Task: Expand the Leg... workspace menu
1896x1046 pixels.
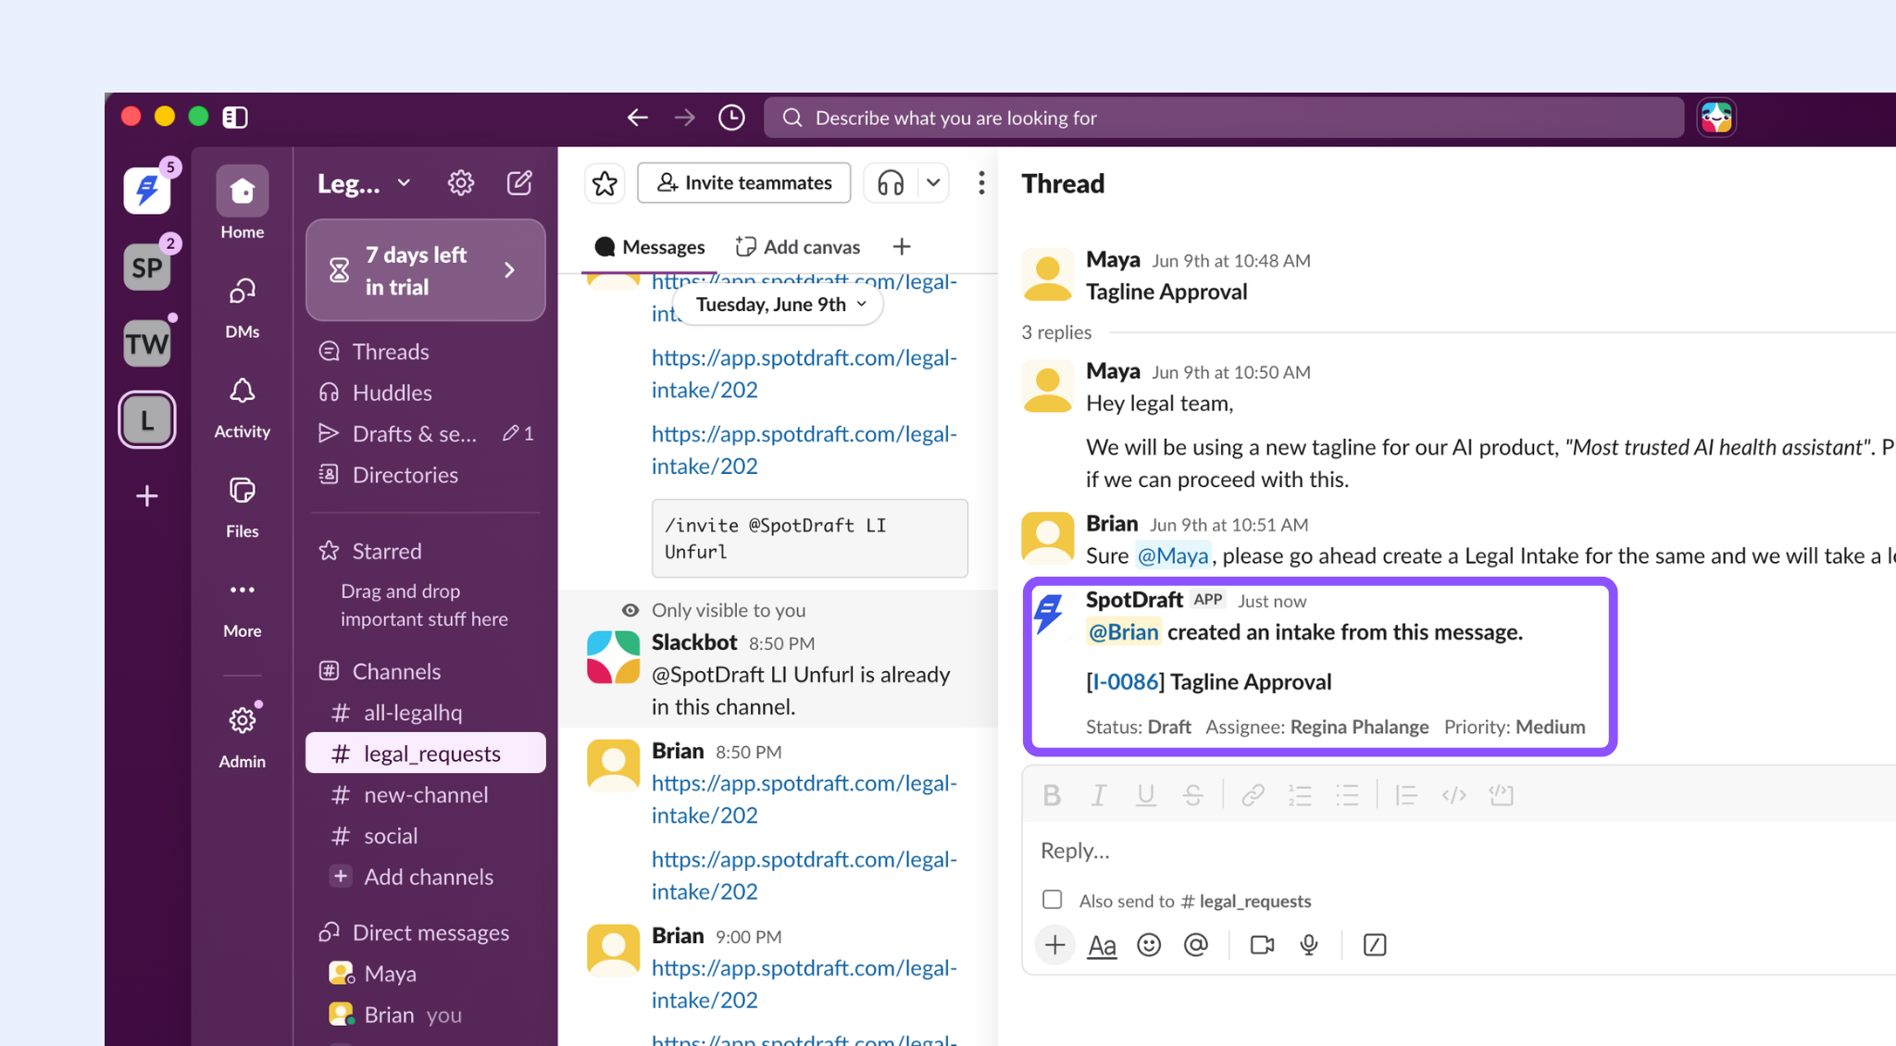Action: (x=364, y=183)
